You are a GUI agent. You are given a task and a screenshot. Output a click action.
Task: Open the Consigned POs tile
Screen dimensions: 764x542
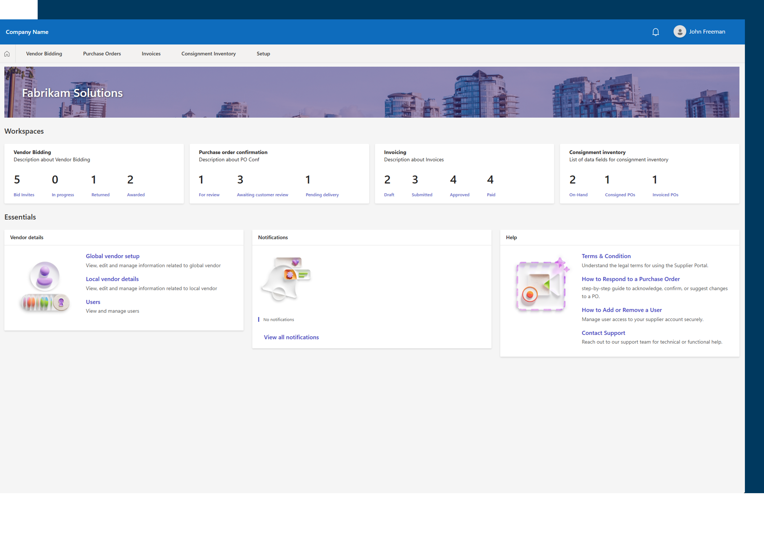pyautogui.click(x=620, y=185)
